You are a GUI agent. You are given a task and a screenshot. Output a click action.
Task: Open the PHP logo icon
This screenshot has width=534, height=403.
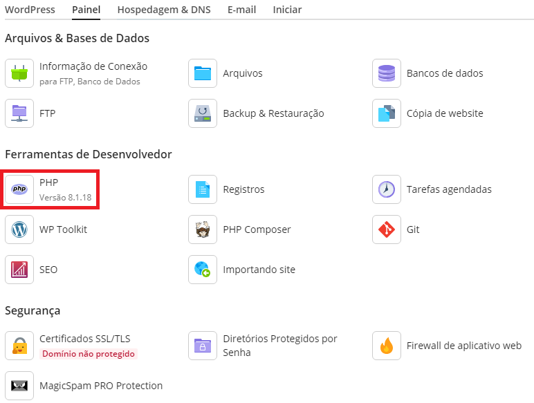(x=19, y=189)
